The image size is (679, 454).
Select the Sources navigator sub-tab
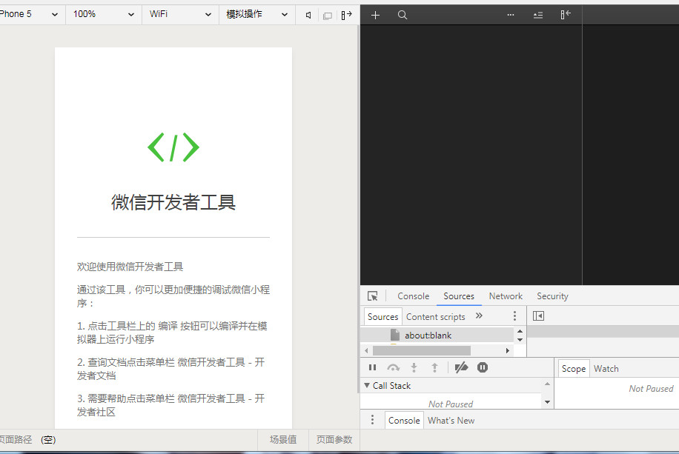382,317
